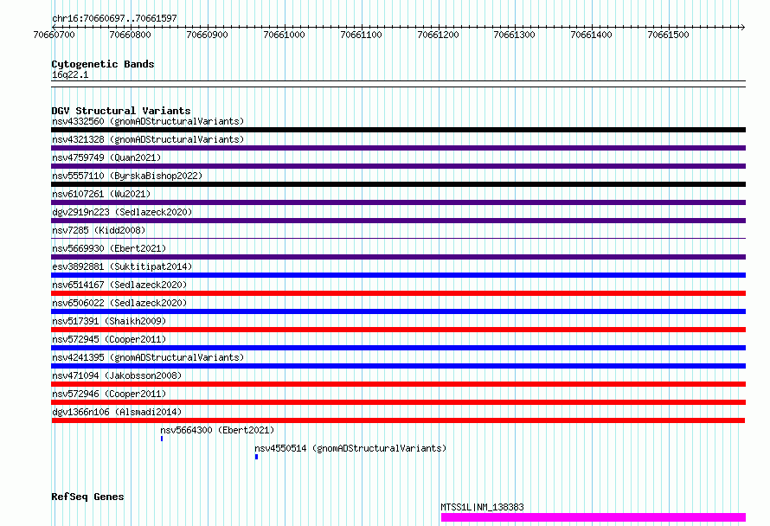Click the red bar under dgv1366n106
The height and width of the screenshot is (526, 770).
398,420
